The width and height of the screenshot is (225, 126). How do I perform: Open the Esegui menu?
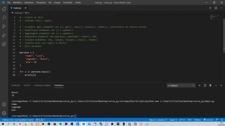57,2
